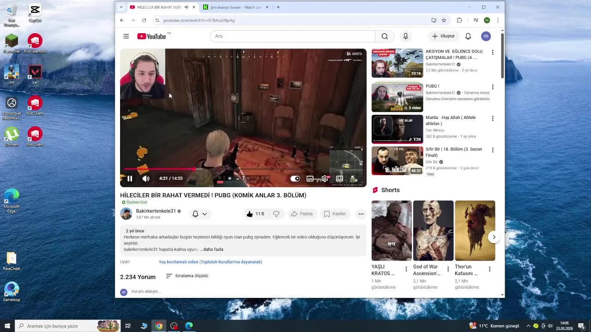
Task: Visit the Bakirkertenkele31 channel name link
Action: pos(156,211)
